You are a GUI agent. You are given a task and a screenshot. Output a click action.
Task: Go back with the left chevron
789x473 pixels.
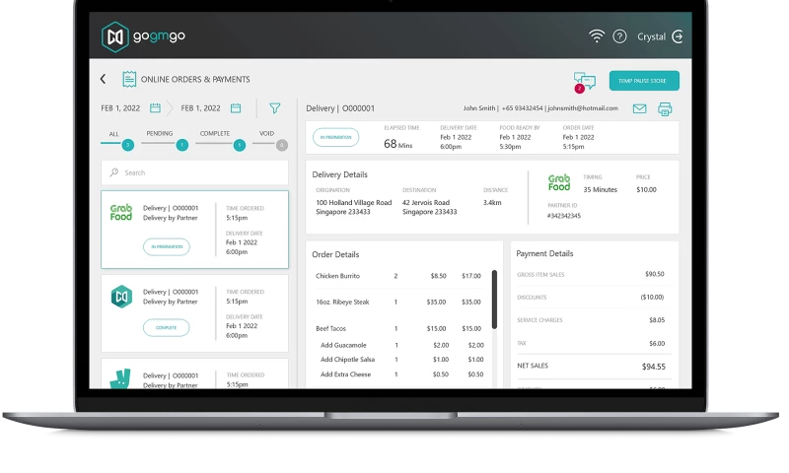click(104, 79)
